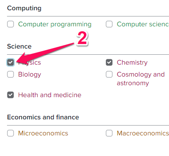Check the Computer science checkbox
Screen dimensions: 169x156
pos(109,24)
